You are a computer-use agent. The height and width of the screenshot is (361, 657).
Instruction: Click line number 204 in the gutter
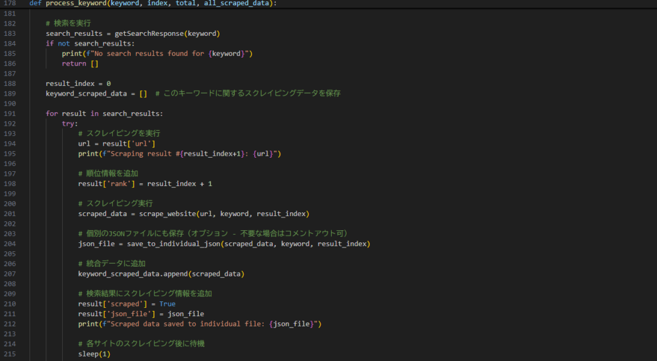10,244
